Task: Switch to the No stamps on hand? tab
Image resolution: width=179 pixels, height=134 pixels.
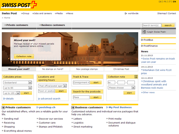Action: coord(53,69)
